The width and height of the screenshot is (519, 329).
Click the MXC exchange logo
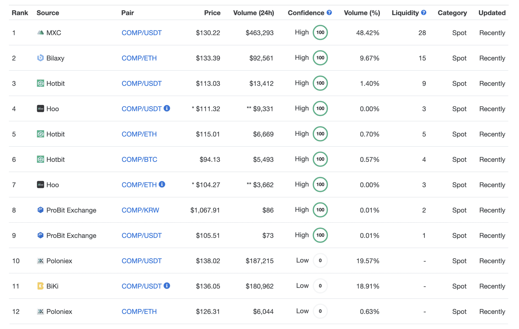[41, 33]
